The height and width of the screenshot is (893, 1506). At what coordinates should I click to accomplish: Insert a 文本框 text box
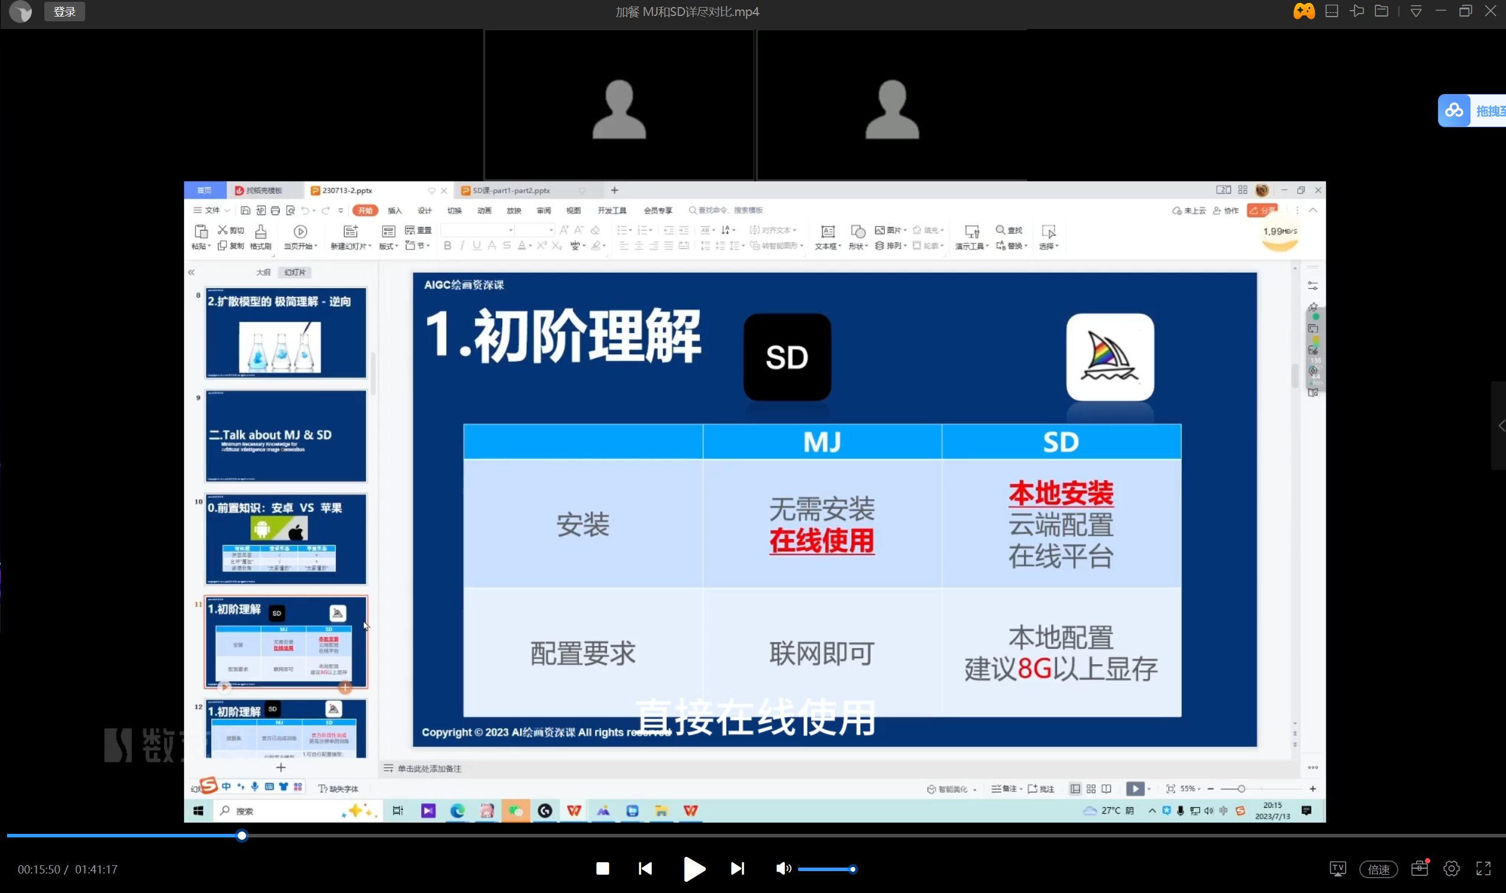coord(828,237)
